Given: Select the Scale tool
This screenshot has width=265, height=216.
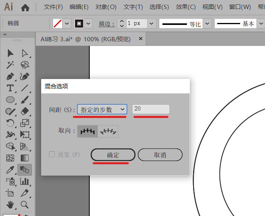Looking at the screenshot, I should [x=25, y=123].
